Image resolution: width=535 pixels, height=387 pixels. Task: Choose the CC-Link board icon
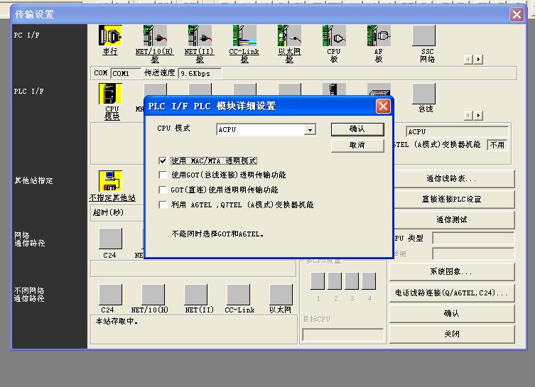click(244, 36)
